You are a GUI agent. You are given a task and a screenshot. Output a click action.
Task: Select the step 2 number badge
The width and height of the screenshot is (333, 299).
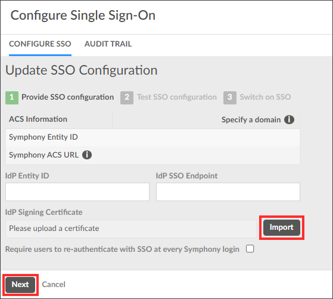(127, 98)
